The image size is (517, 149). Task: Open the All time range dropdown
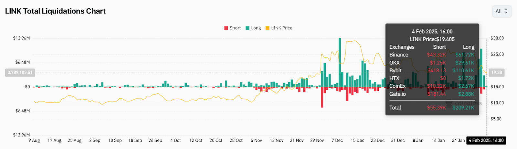[x=501, y=11]
